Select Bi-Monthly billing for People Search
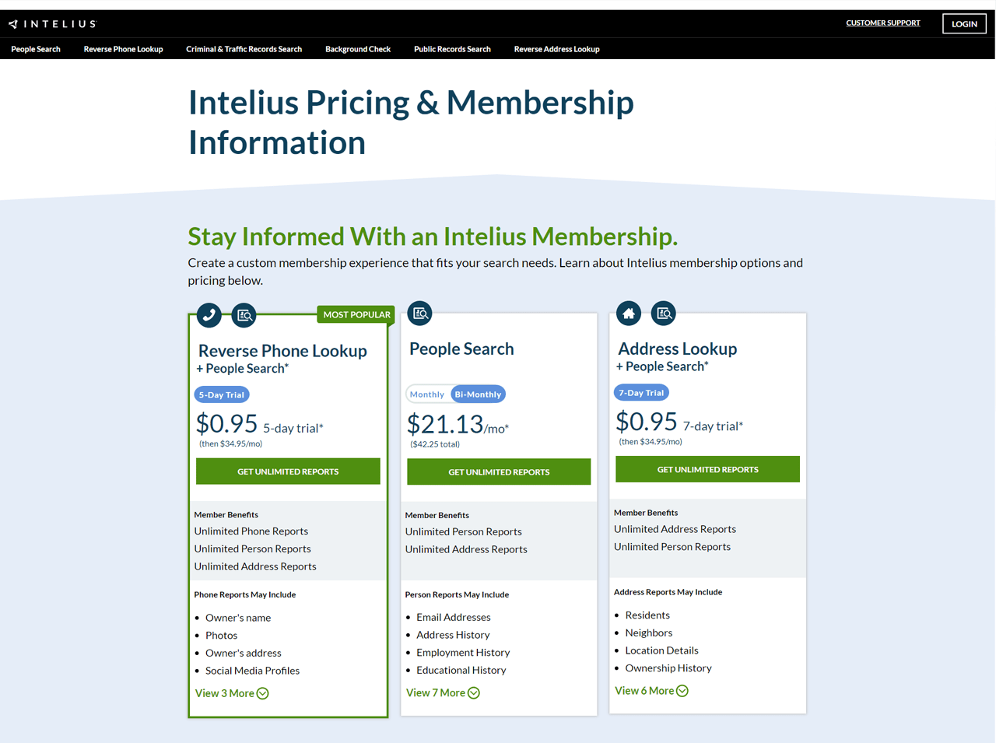The width and height of the screenshot is (996, 743). (478, 394)
